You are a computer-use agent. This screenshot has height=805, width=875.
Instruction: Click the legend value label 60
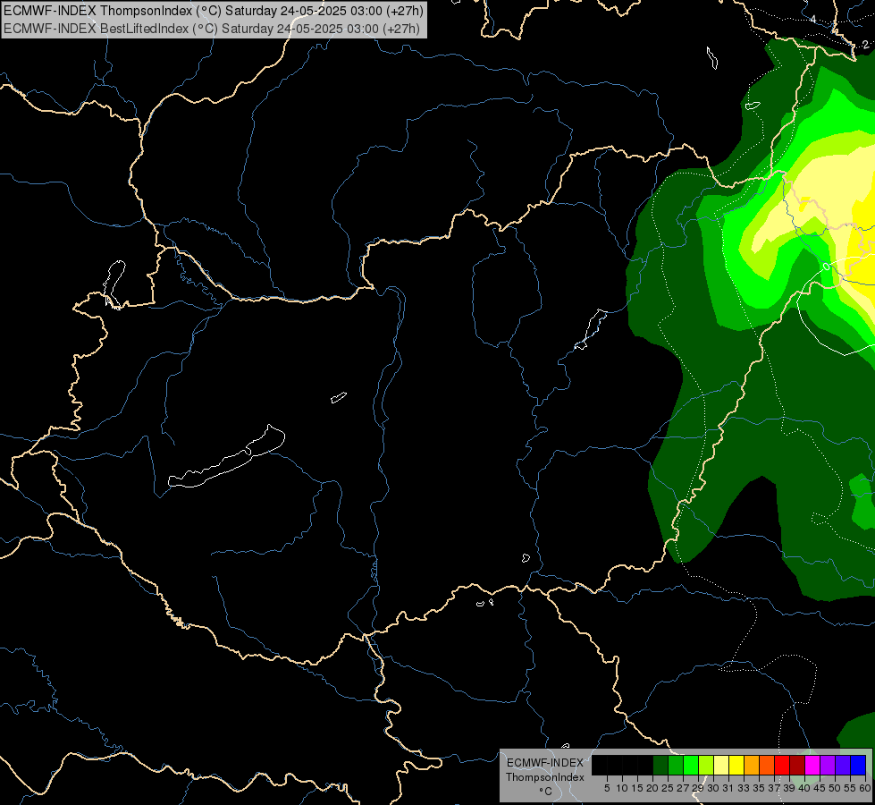[x=865, y=788]
